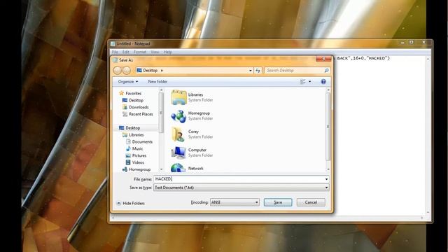This screenshot has height=252, width=448.
Task: Select the Libraries system folder icon
Action: click(178, 97)
